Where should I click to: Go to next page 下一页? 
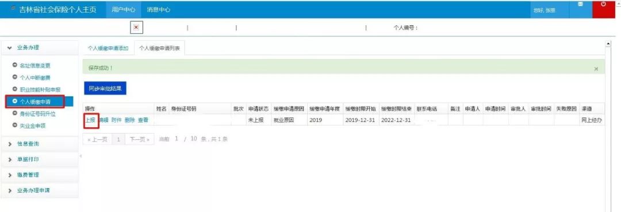139,139
